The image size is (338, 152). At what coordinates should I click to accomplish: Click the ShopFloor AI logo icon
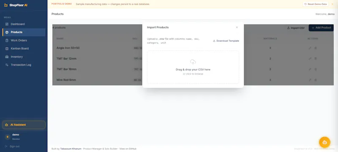point(6,5)
